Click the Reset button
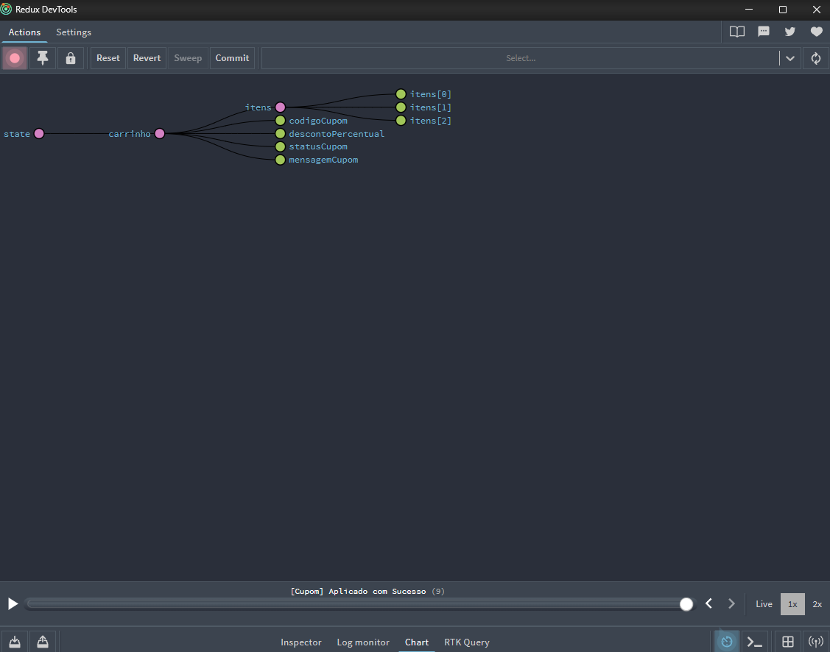The height and width of the screenshot is (652, 830). tap(108, 58)
